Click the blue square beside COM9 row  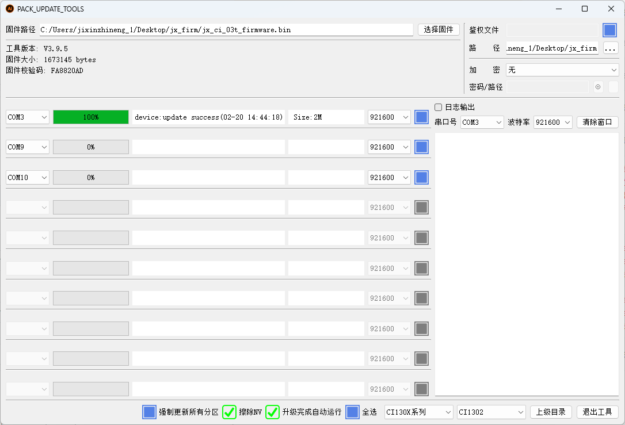point(421,147)
